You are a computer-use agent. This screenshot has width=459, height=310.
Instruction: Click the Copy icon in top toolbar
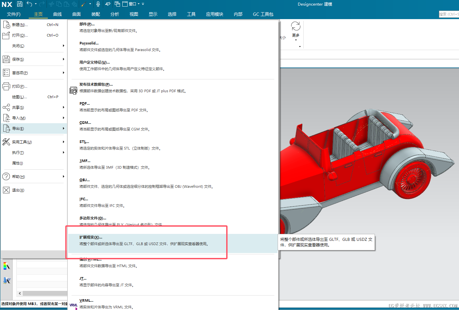[59, 4]
